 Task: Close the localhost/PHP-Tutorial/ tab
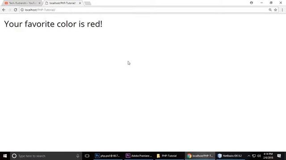(x=80, y=3)
